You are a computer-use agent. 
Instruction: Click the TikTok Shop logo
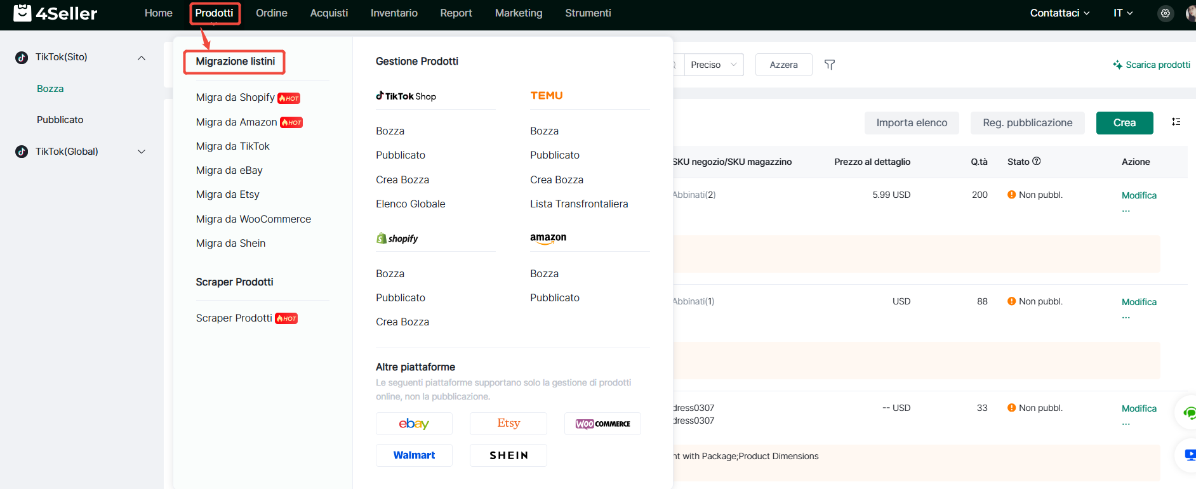406,96
